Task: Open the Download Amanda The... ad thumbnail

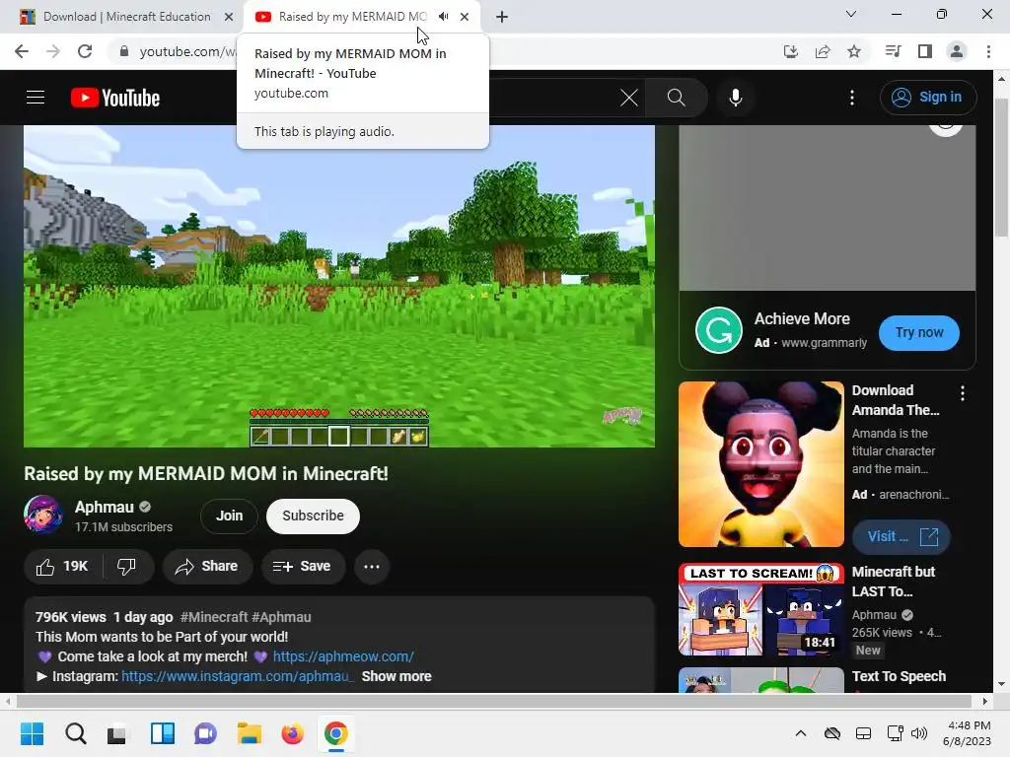Action: [x=760, y=464]
